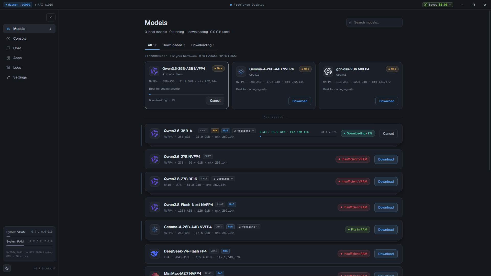This screenshot has height=276, width=491.
Task: Click the Apps grid icon
Action: coord(8,58)
